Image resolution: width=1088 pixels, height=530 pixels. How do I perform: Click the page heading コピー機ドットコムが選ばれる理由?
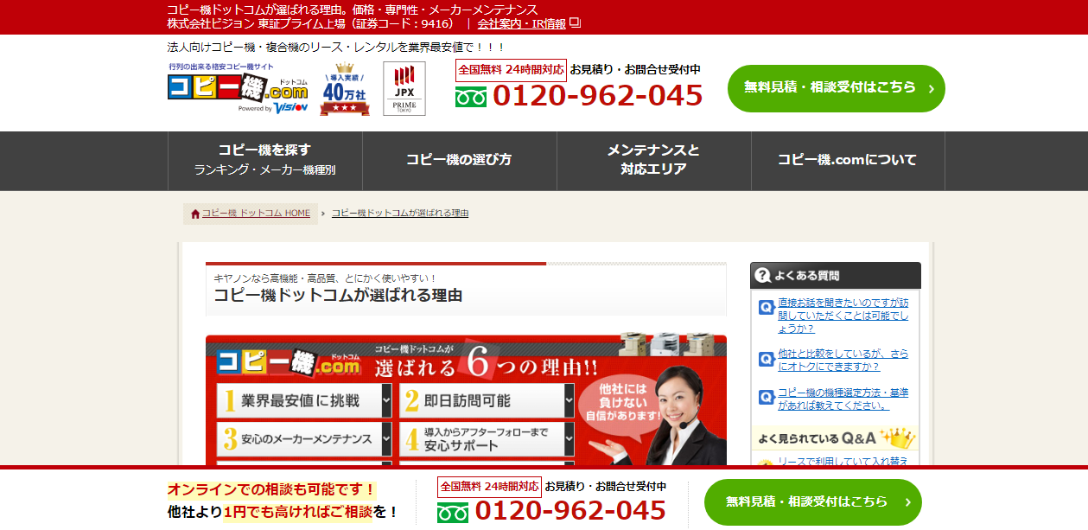tap(338, 296)
